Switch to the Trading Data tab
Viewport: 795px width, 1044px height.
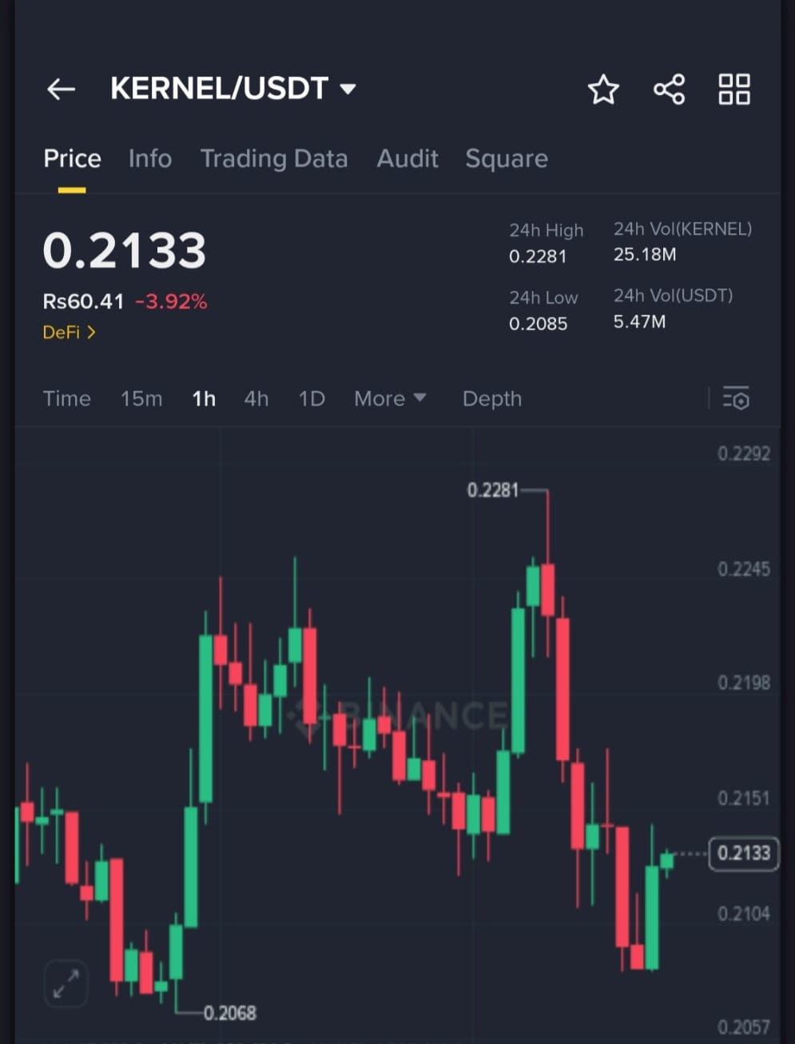click(x=274, y=158)
